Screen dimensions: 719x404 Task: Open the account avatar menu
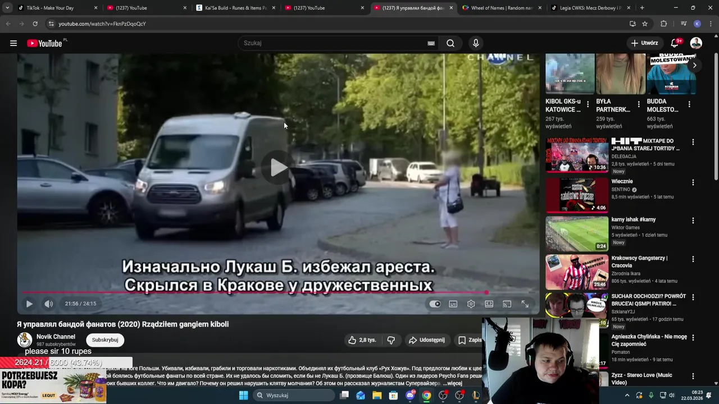pos(696,43)
